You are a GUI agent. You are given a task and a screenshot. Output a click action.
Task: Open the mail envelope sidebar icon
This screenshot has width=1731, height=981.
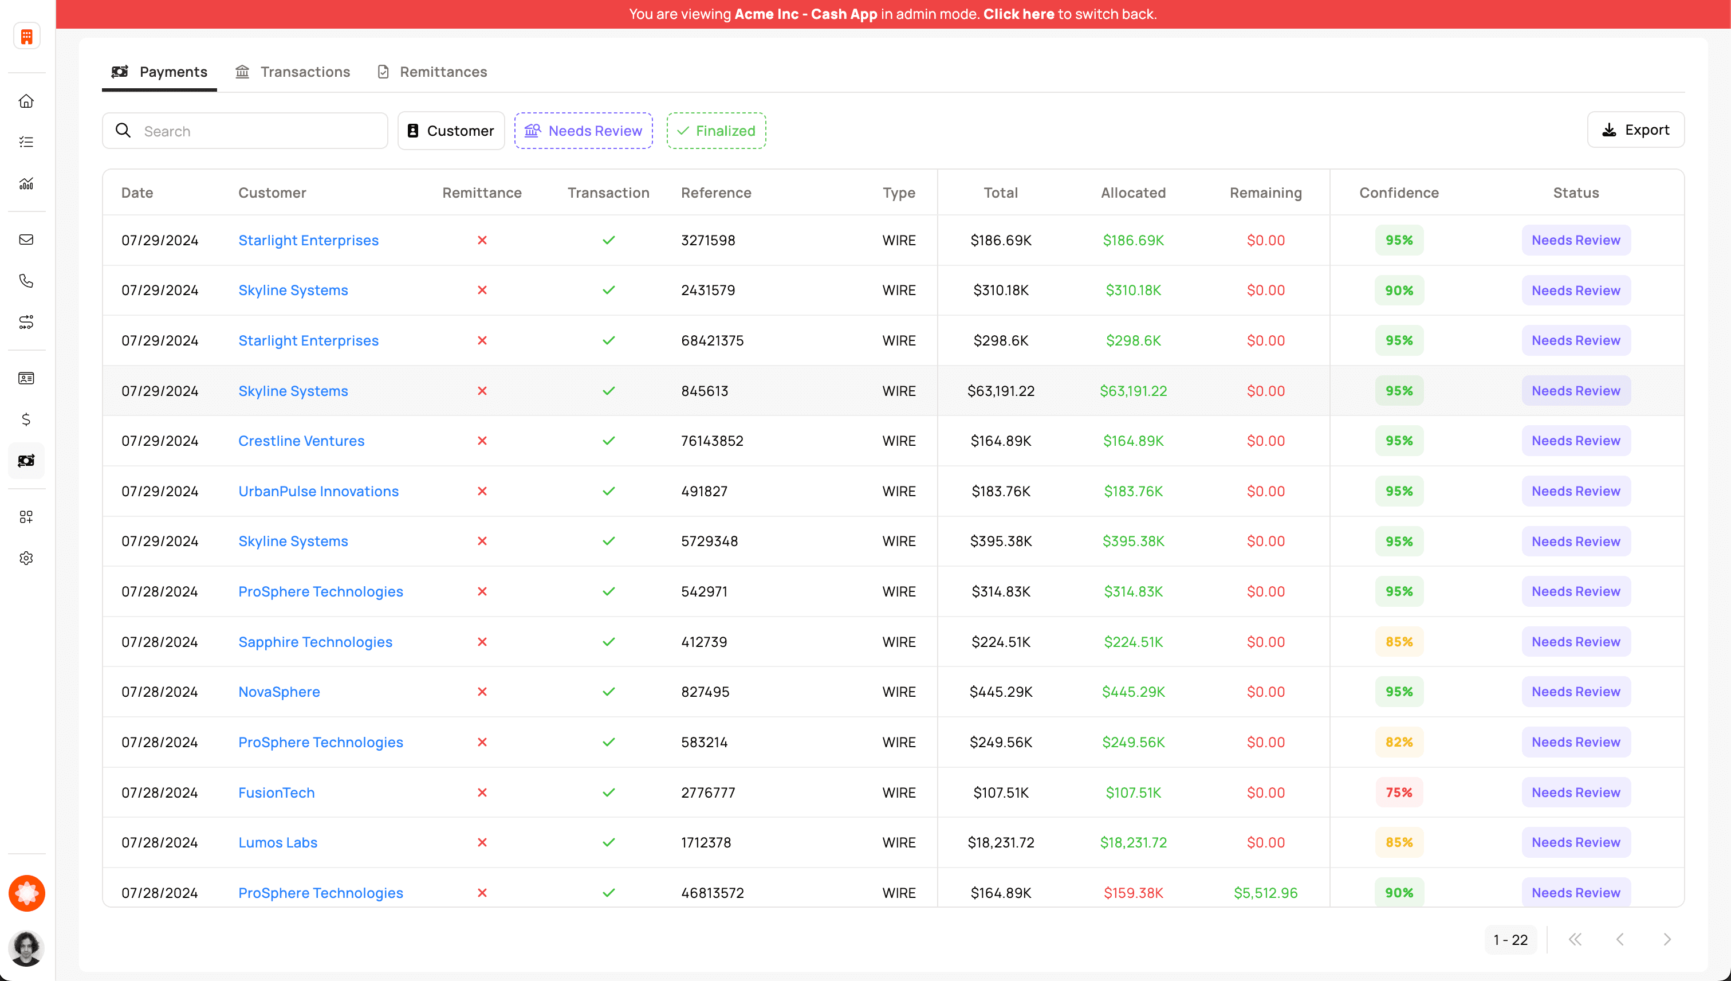click(x=26, y=240)
